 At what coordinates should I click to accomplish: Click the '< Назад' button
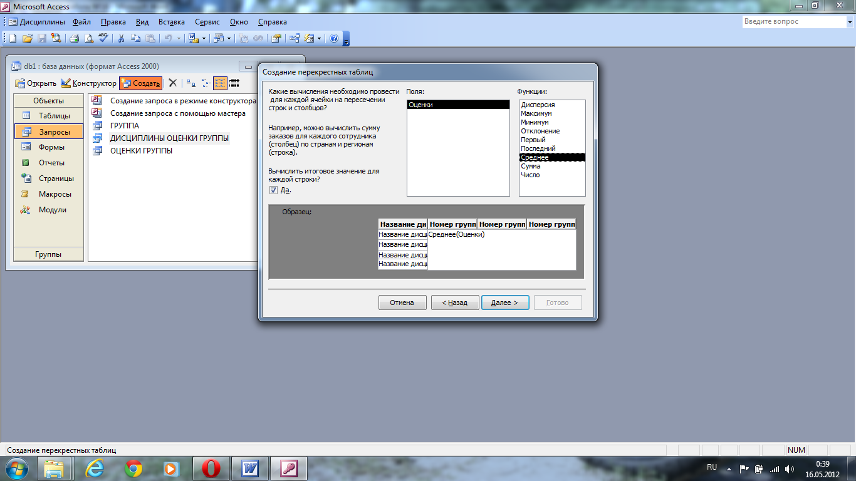(x=455, y=303)
